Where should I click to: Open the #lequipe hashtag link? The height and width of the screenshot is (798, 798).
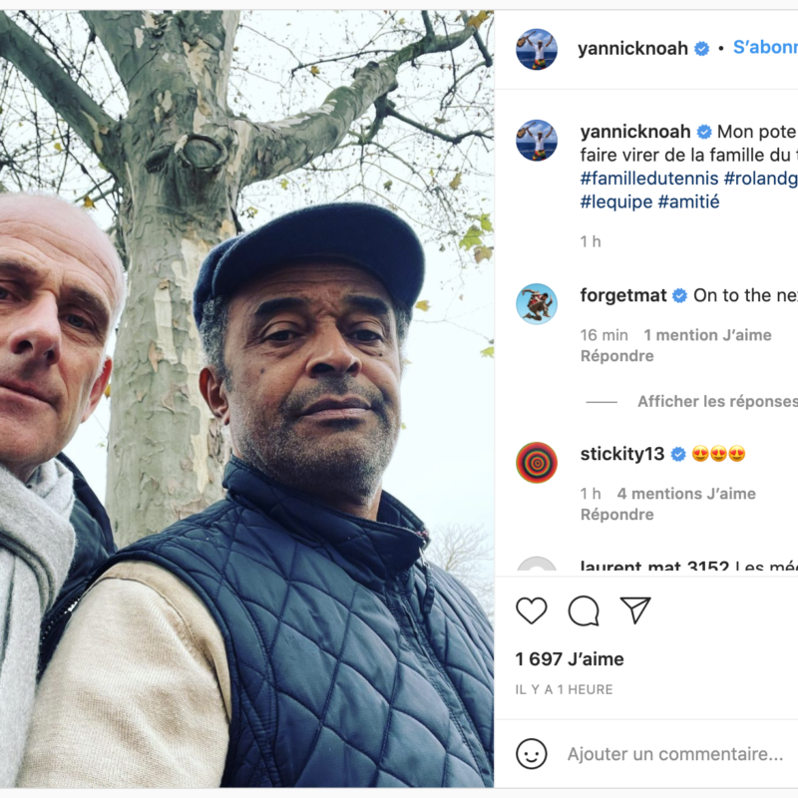click(x=616, y=201)
